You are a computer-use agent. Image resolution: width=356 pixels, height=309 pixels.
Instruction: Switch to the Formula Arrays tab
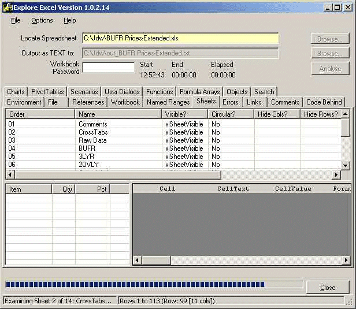[200, 92]
